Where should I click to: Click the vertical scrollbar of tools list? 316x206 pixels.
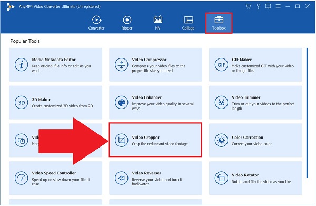[307, 113]
